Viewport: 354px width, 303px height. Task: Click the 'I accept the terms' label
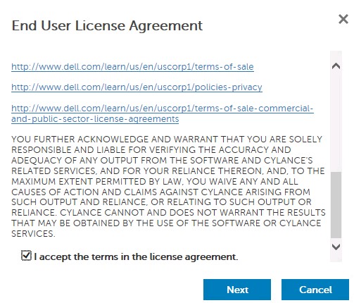pos(136,256)
